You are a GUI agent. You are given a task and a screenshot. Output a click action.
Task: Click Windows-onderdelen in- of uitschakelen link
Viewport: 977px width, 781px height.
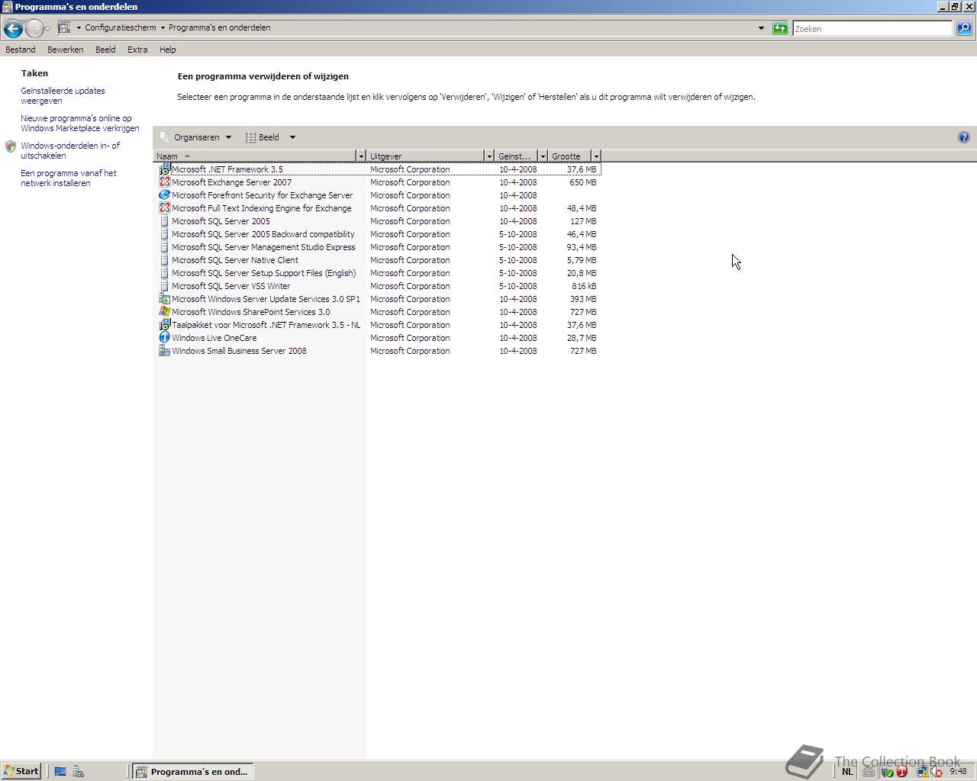(x=70, y=150)
